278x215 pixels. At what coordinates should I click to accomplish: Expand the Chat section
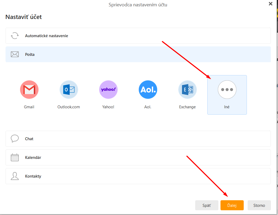[x=138, y=139]
